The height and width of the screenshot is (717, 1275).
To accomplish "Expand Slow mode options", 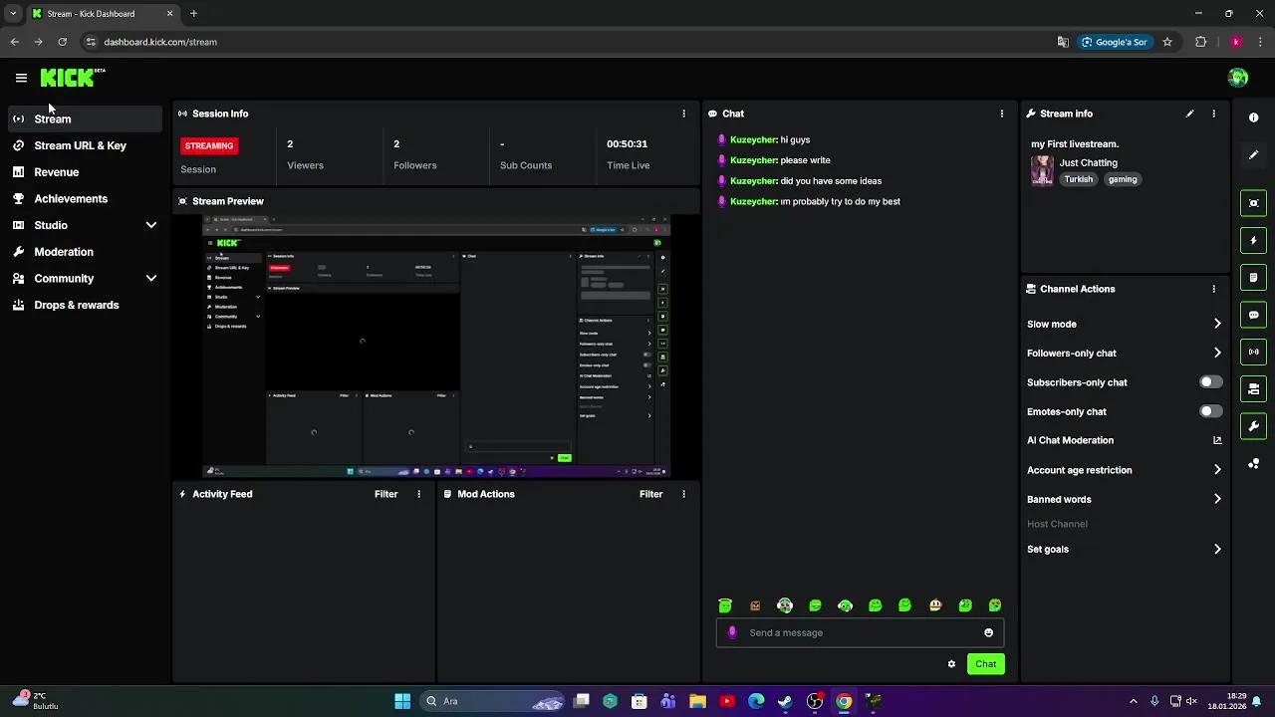I will 1217,324.
